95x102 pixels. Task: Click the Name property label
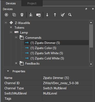click(8, 78)
